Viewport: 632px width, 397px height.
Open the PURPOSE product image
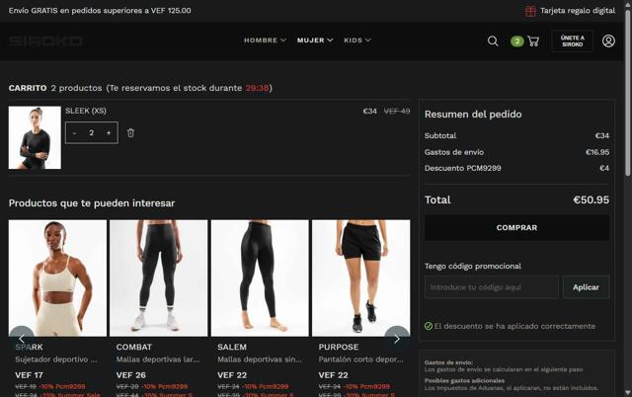pos(361,278)
